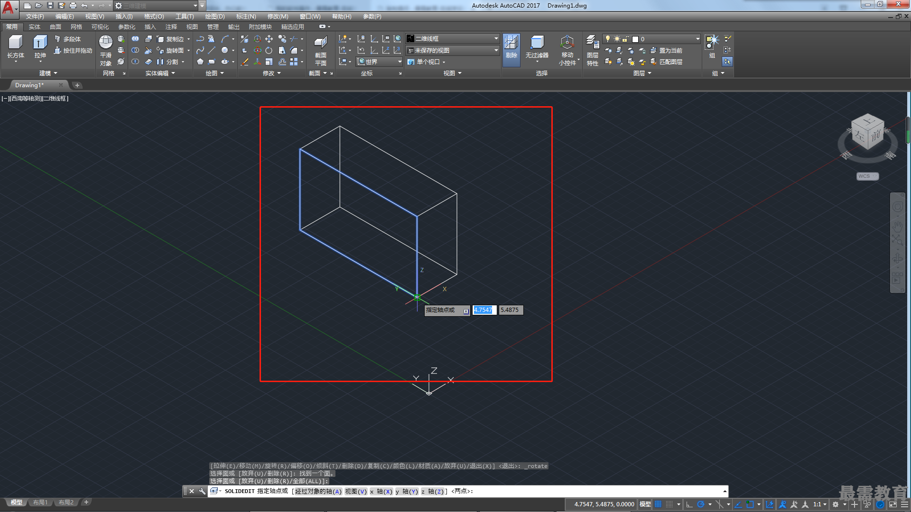
Task: Click the 5.4875 dynamic input field
Action: 511,310
